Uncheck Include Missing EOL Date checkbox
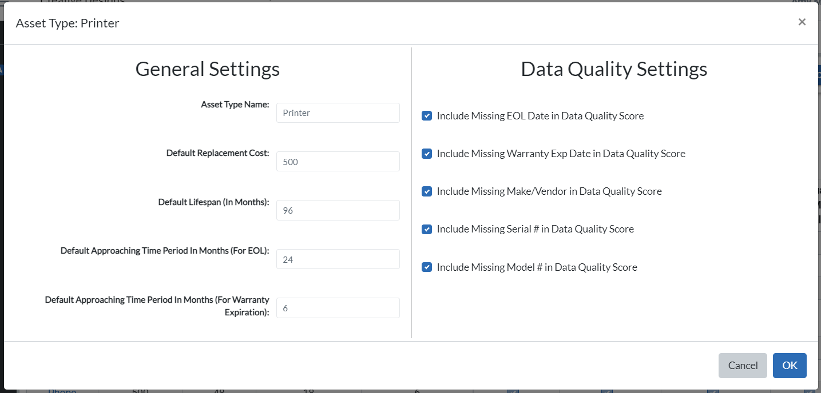The width and height of the screenshot is (821, 393). click(426, 115)
